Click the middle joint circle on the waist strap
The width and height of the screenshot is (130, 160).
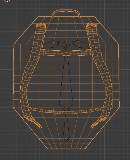[66, 110]
